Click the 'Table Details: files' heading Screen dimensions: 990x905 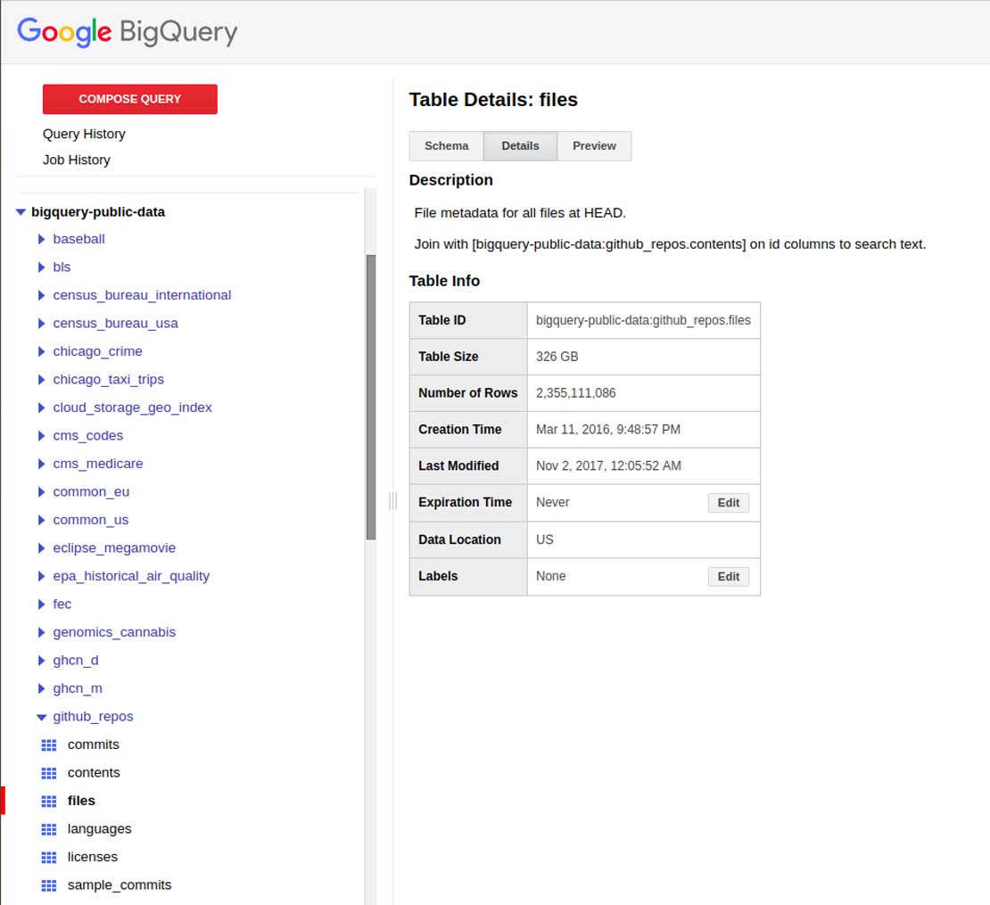[494, 100]
